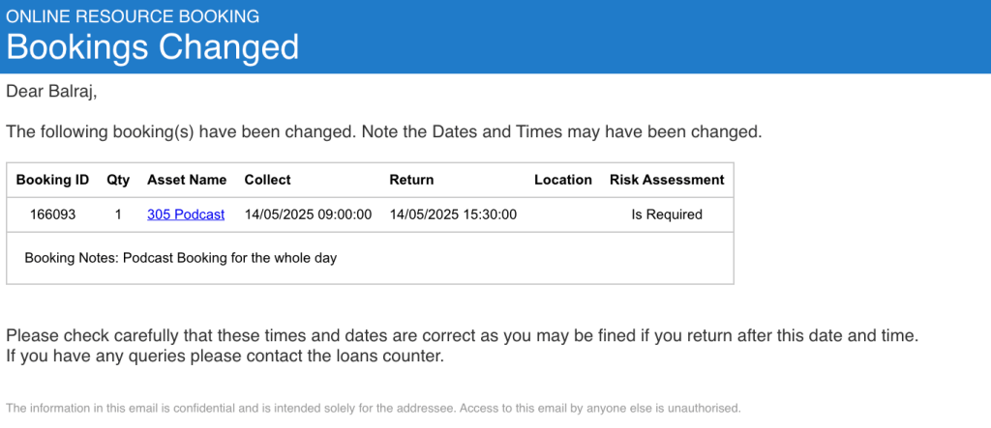This screenshot has width=991, height=428.
Task: Click the confidentiality disclaimer footer text
Action: point(373,408)
